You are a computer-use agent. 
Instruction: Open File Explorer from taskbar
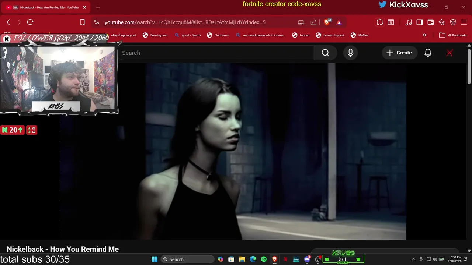point(242,259)
